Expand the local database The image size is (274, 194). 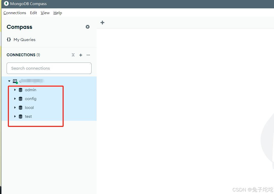tap(15, 108)
